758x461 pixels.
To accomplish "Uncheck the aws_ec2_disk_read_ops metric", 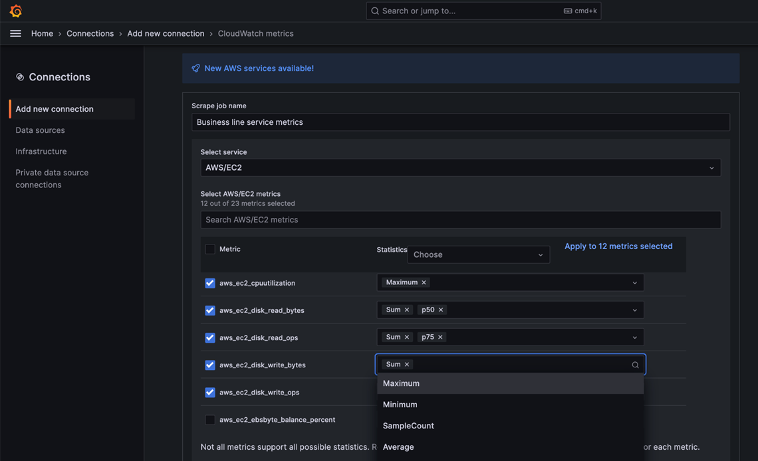I will 210,337.
